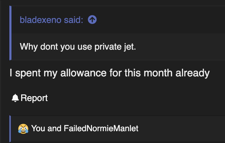This screenshot has height=143, width=225.
Task: Click the word 'said:' in the quote header
Action: coord(74,20)
